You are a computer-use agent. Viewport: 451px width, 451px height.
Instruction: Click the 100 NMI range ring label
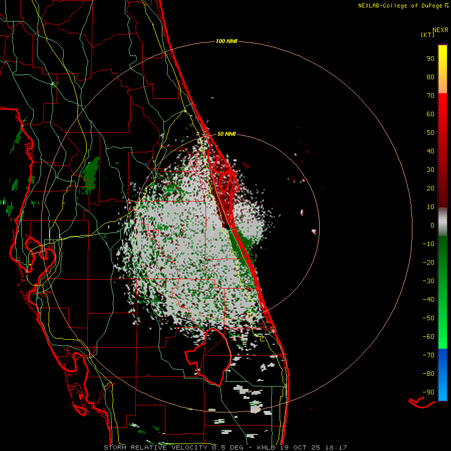pos(227,42)
